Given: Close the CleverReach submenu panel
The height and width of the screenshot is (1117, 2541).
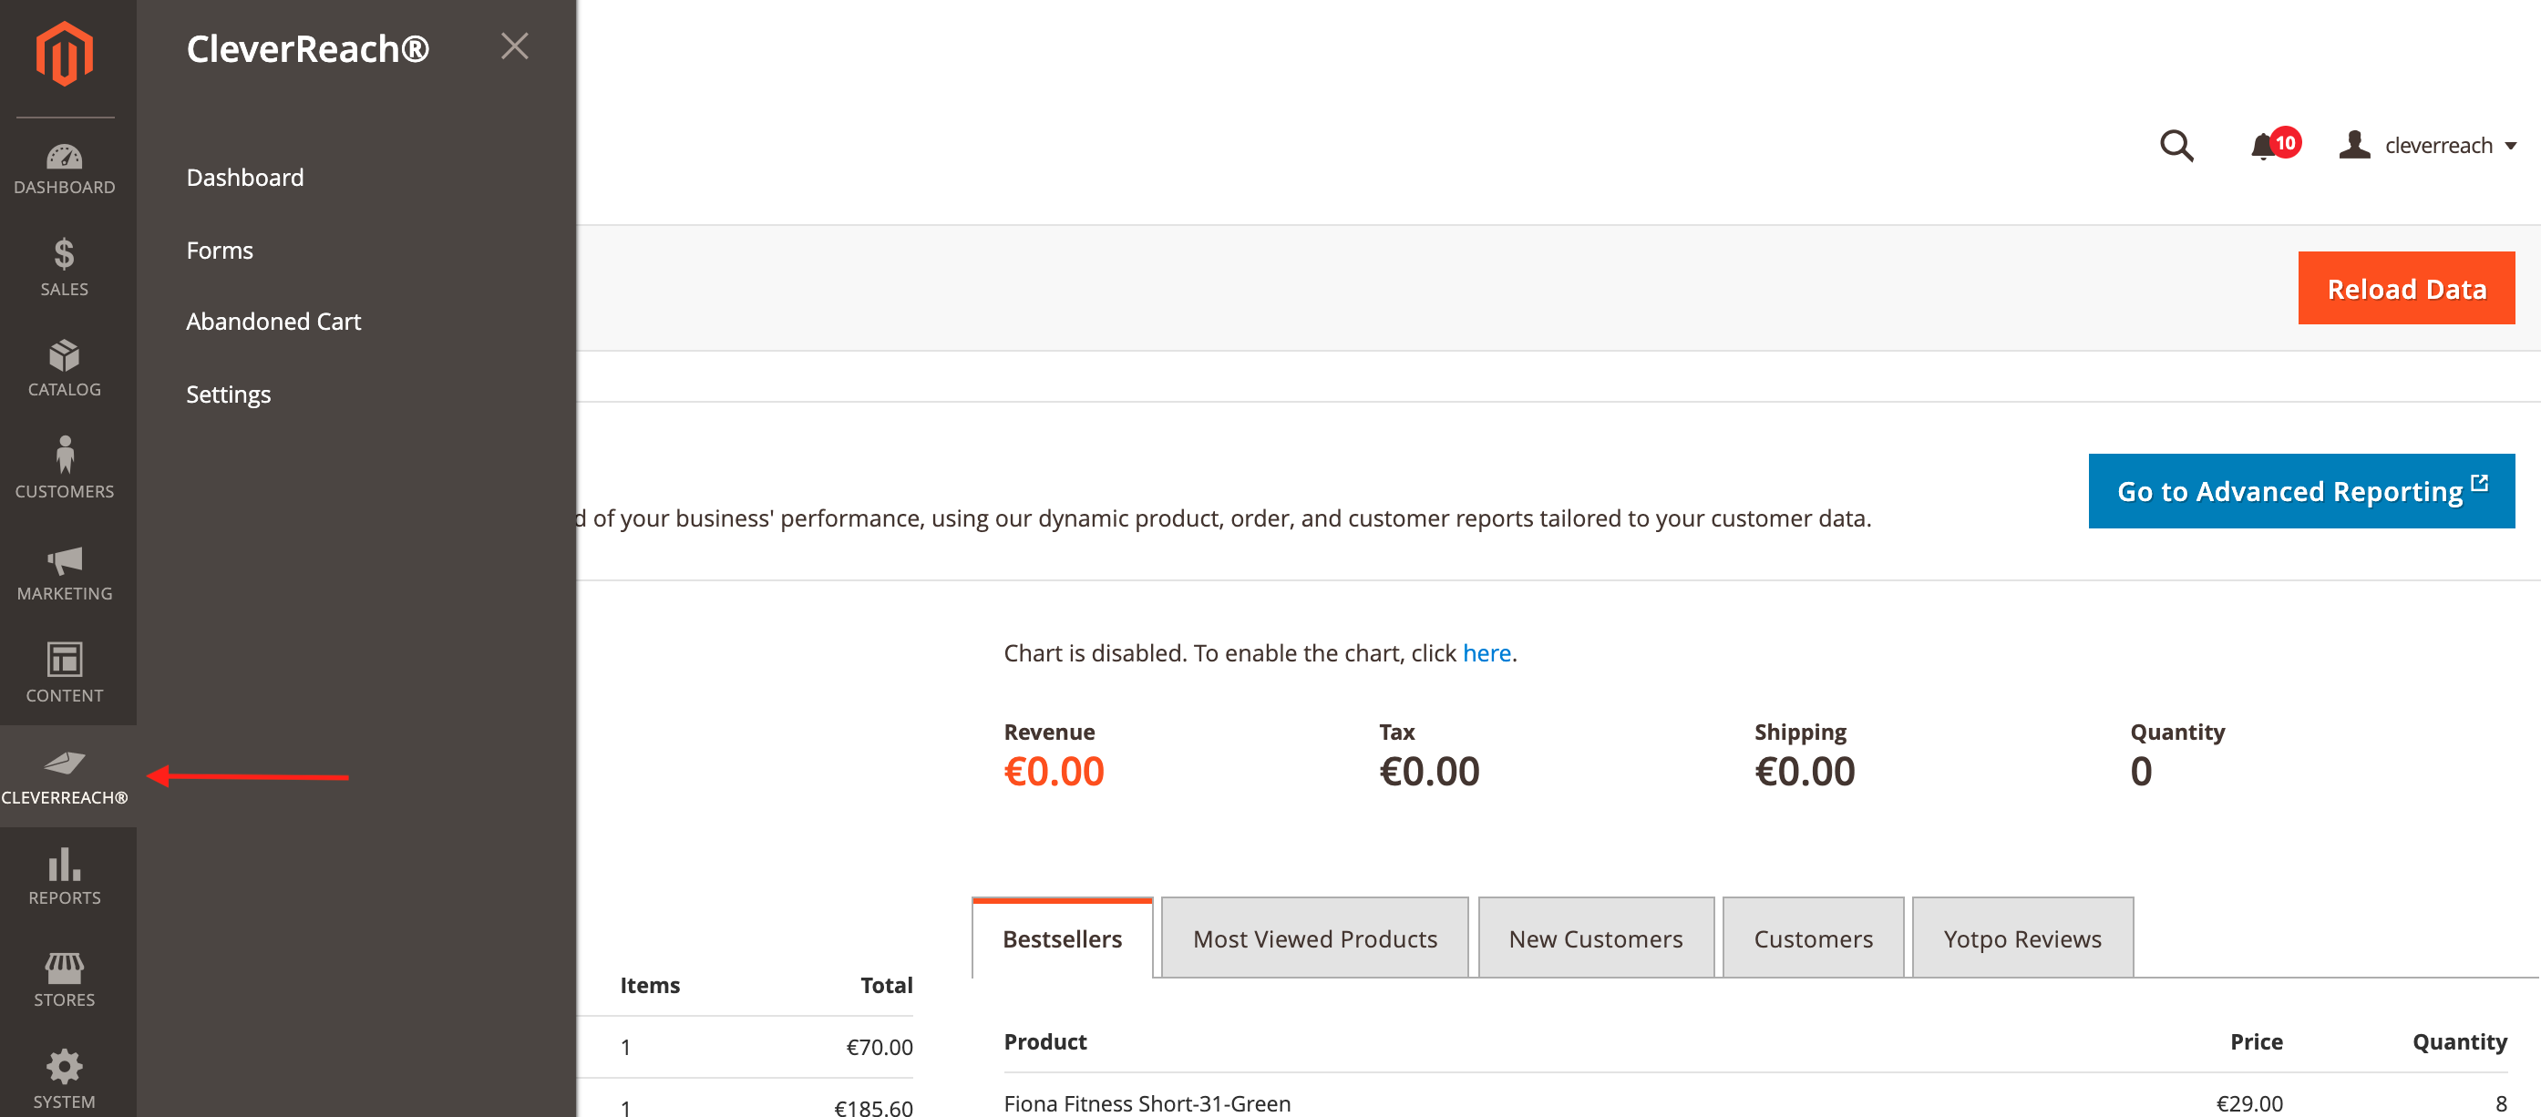Looking at the screenshot, I should 514,46.
